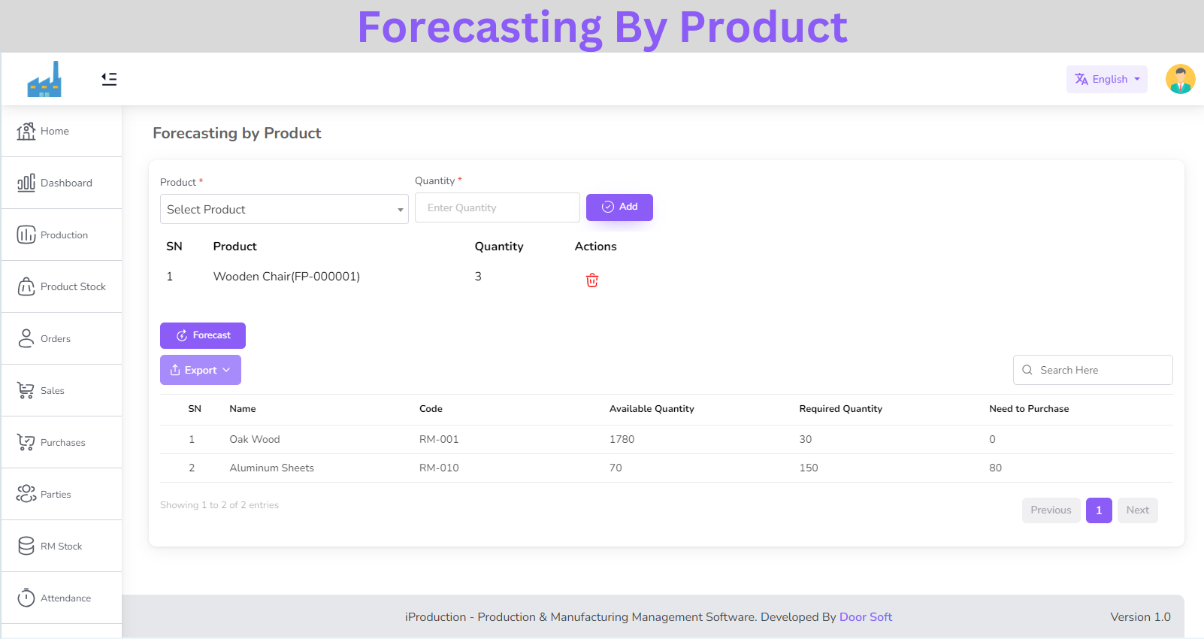Open the user avatar profile menu

coord(1180,79)
